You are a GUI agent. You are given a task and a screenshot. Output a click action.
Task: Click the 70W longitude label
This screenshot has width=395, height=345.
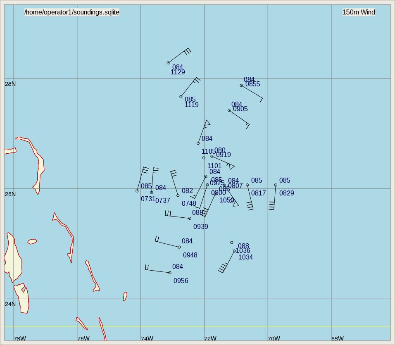click(274, 339)
